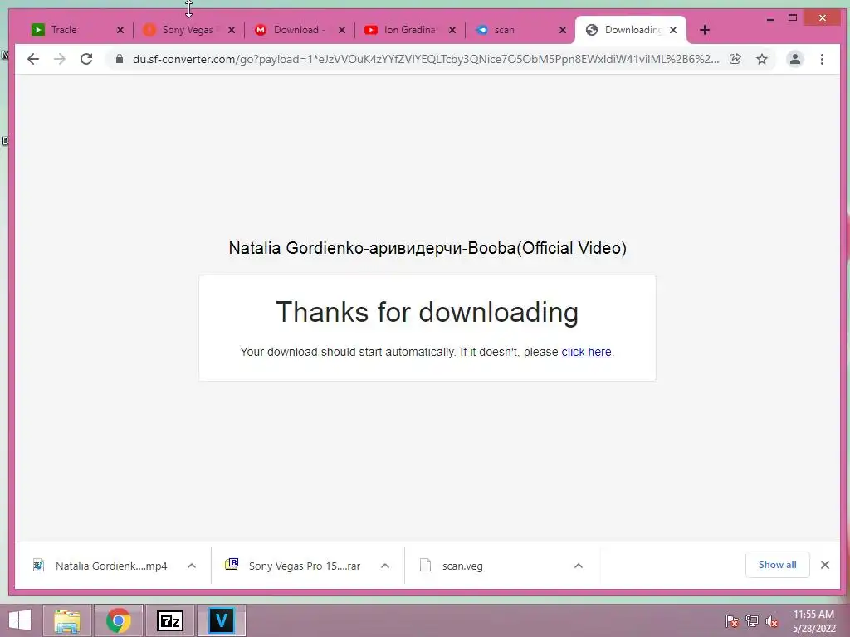Screen dimensions: 850x637
Task: Minimize the Chrome window
Action: (x=769, y=18)
